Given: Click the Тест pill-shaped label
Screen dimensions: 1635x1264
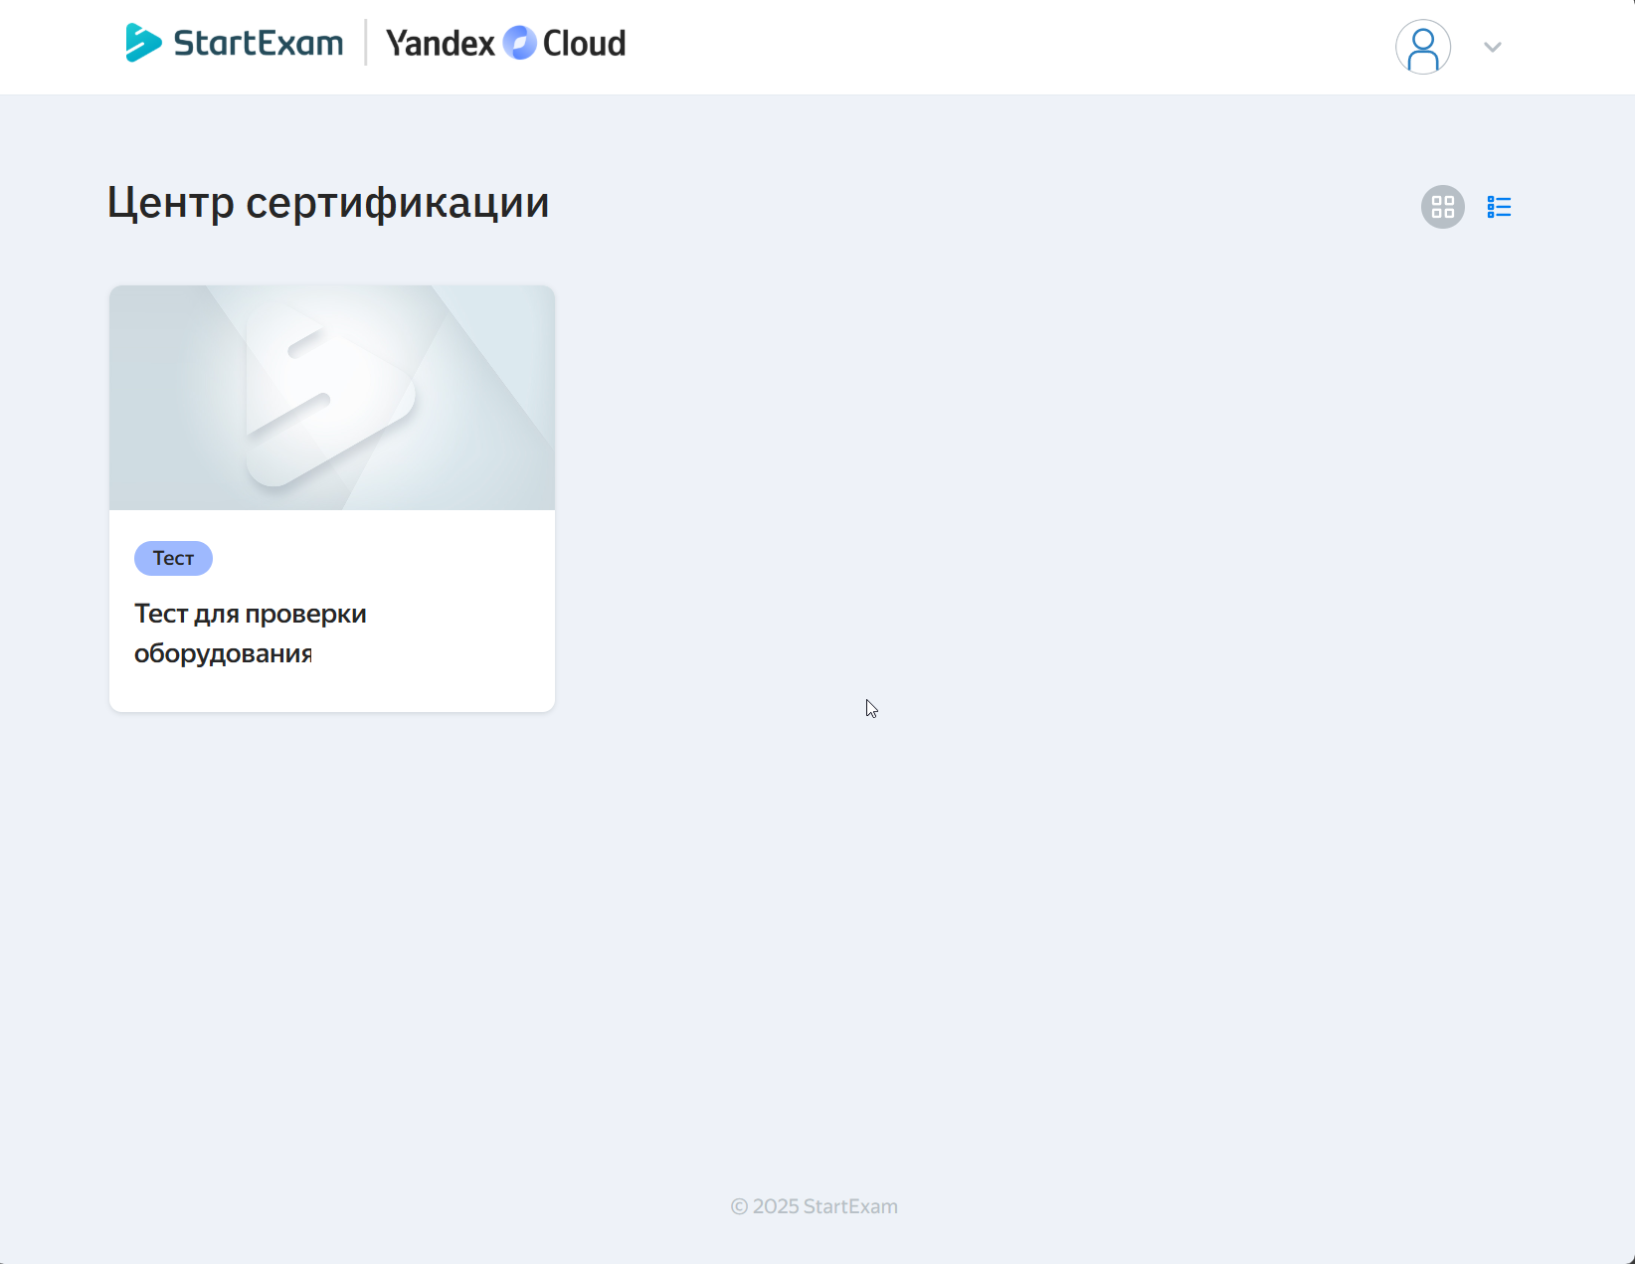Looking at the screenshot, I should pos(172,558).
